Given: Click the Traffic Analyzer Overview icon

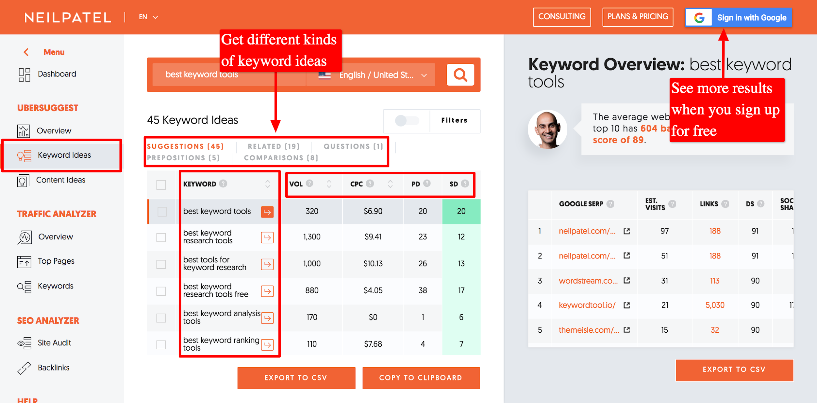Looking at the screenshot, I should (x=25, y=237).
